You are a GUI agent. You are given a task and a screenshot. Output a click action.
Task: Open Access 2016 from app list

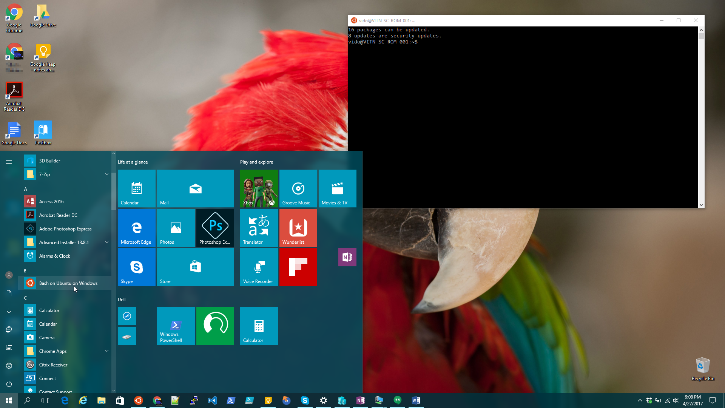click(51, 201)
